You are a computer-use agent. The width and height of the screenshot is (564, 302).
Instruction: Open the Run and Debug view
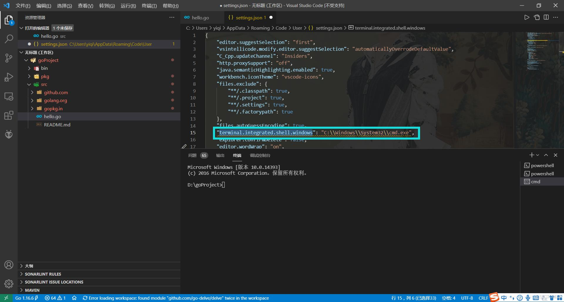click(9, 77)
